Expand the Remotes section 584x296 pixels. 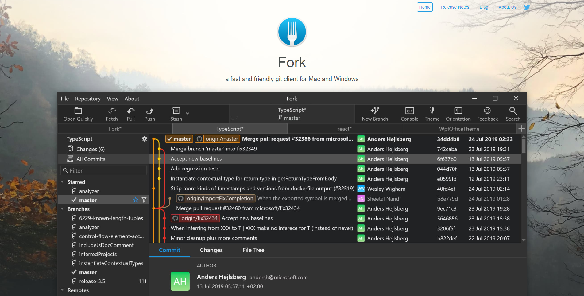pyautogui.click(x=62, y=290)
